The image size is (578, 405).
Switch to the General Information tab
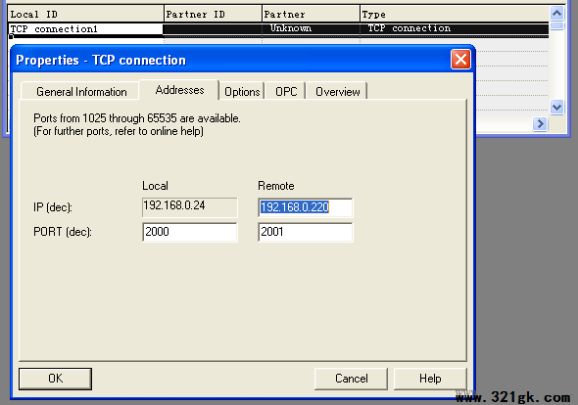(80, 91)
